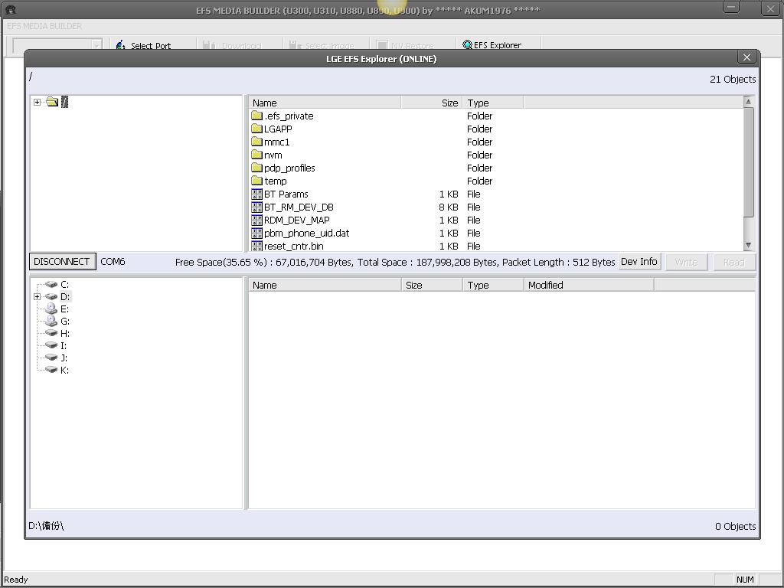784x588 pixels.
Task: Sort phone files by Size column
Action: (432, 103)
